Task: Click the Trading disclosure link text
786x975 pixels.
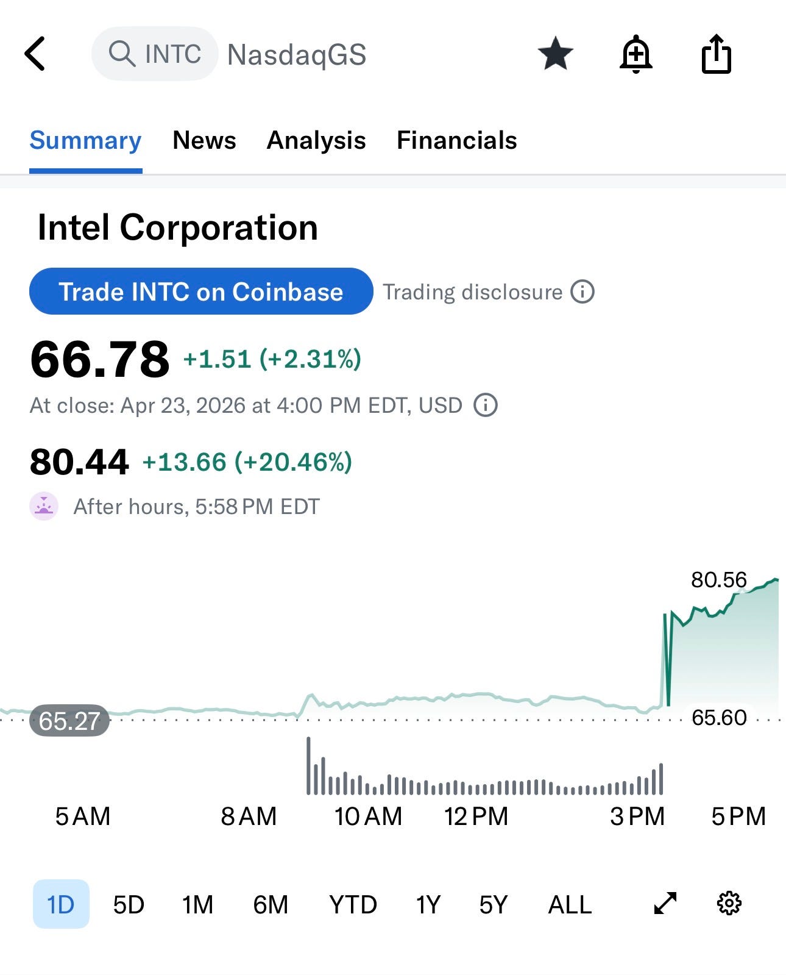Action: [x=472, y=292]
